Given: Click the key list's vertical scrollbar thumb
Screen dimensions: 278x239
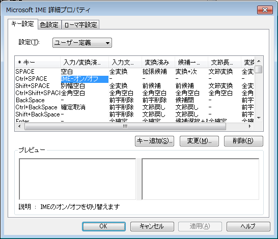Looking at the screenshot, I should [x=259, y=69].
